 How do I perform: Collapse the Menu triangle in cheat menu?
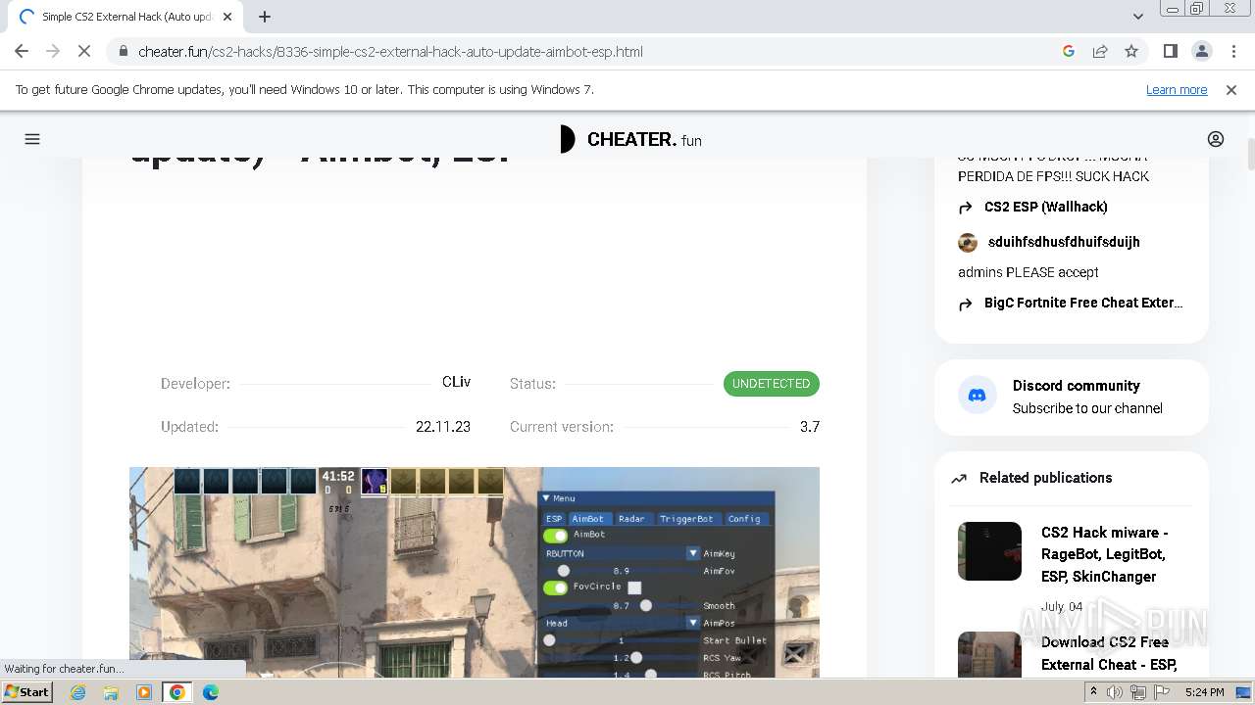point(546,498)
